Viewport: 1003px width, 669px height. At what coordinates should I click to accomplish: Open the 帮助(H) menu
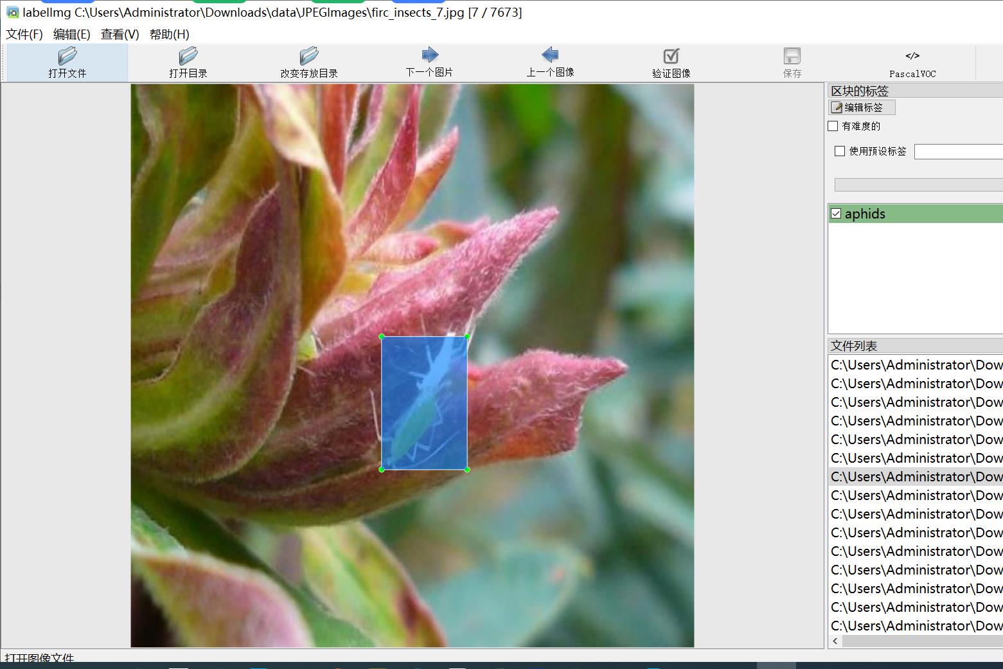(169, 35)
